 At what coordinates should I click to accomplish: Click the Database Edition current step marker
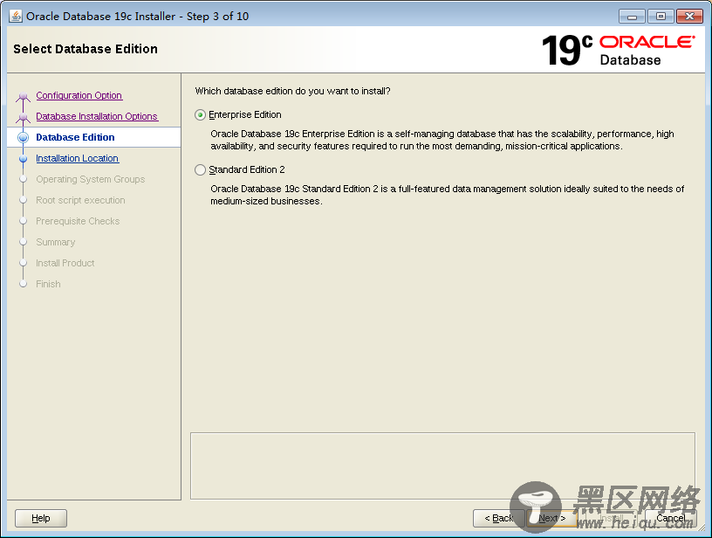(x=24, y=137)
